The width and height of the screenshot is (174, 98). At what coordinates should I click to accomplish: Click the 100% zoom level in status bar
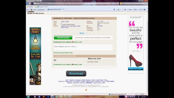click(142, 94)
